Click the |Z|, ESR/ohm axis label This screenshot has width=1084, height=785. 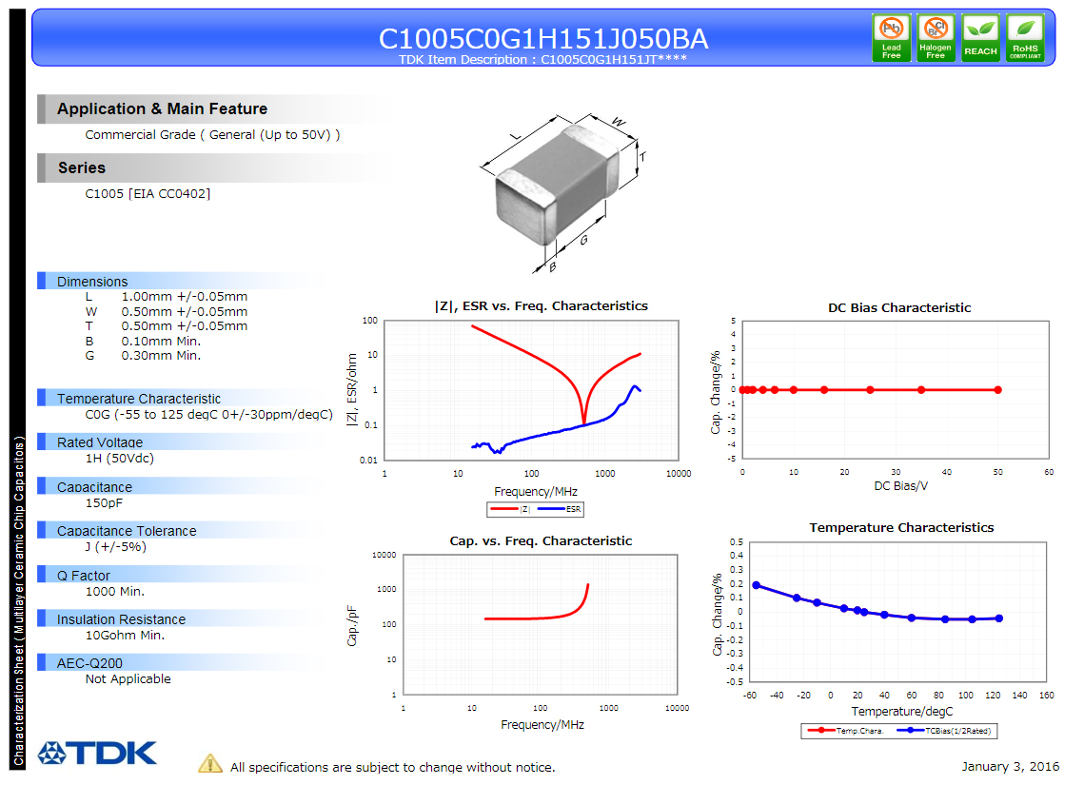pyautogui.click(x=352, y=389)
